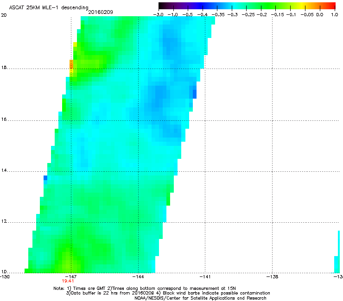Click latitude label 10 on the left axis

(4, 272)
